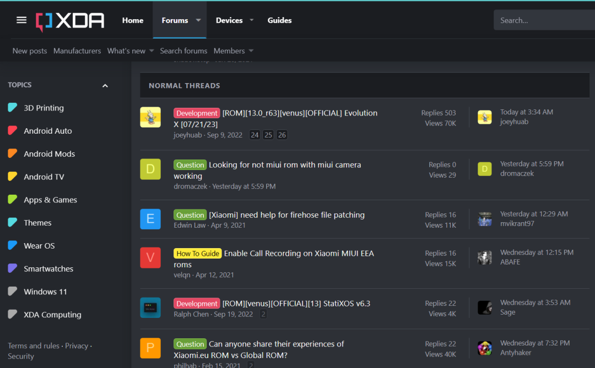Open philhab's P avatar
The width and height of the screenshot is (595, 368).
150,348
